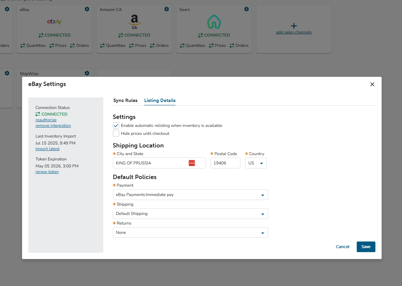The width and height of the screenshot is (402, 286).
Task: Uncheck Enable automatic relisting checkbox
Action: coord(116,126)
